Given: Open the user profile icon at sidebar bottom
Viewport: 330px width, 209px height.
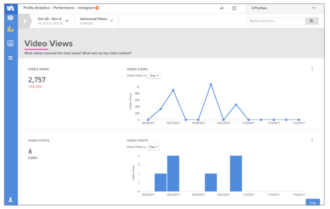Looking at the screenshot, I should click(x=10, y=199).
